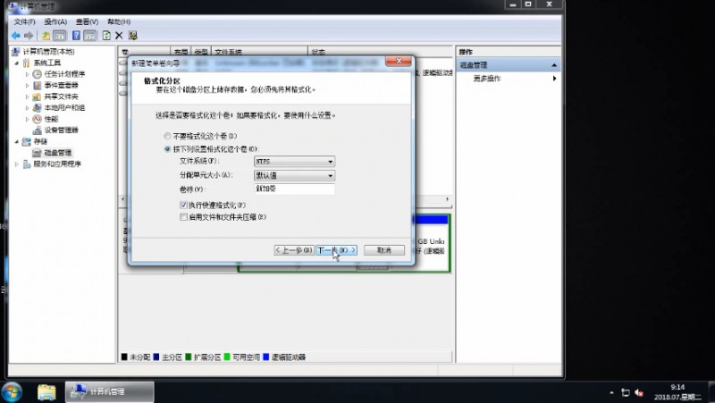Open the 更多操作 submenu arrow
715x403 pixels.
[x=554, y=79]
